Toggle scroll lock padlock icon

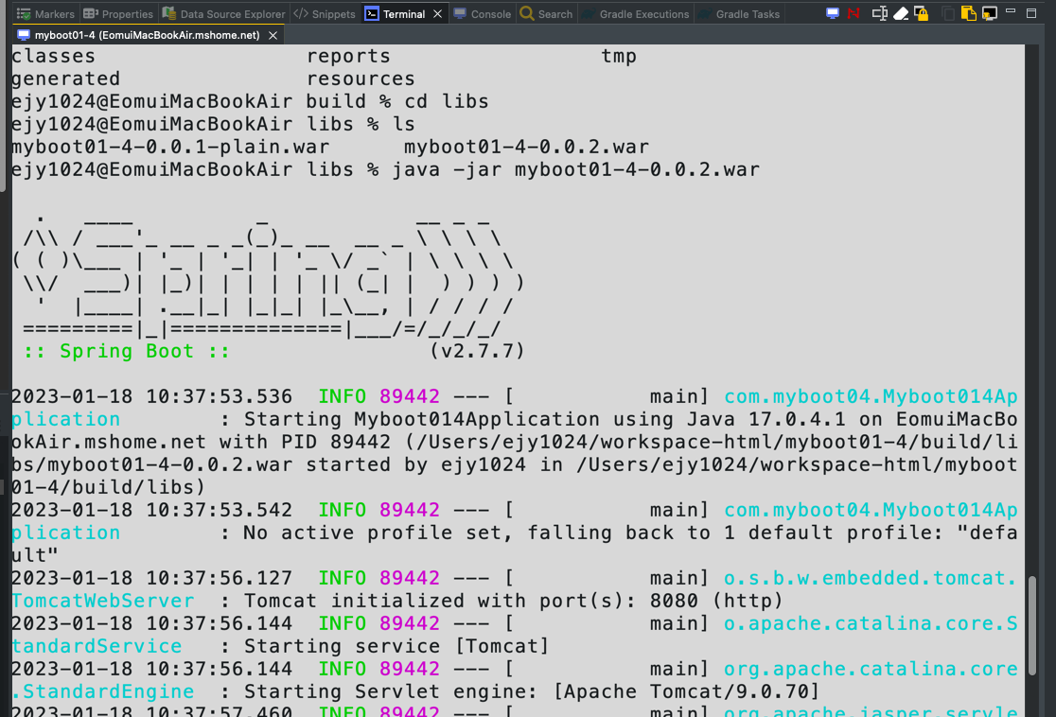pos(922,13)
